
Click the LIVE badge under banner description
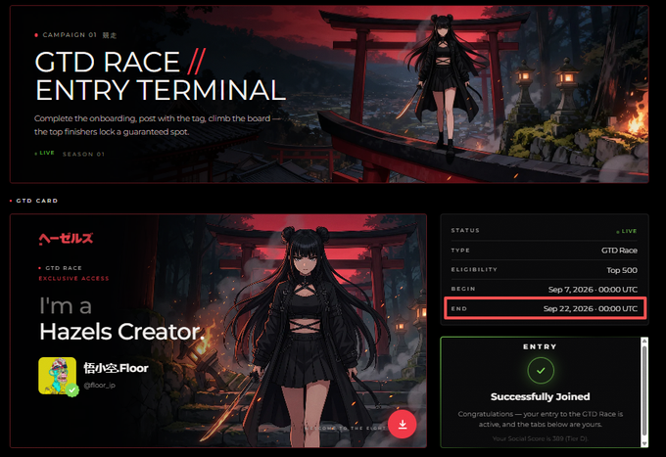click(x=45, y=153)
